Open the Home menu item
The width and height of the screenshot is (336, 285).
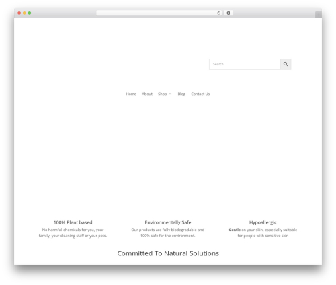(x=131, y=94)
